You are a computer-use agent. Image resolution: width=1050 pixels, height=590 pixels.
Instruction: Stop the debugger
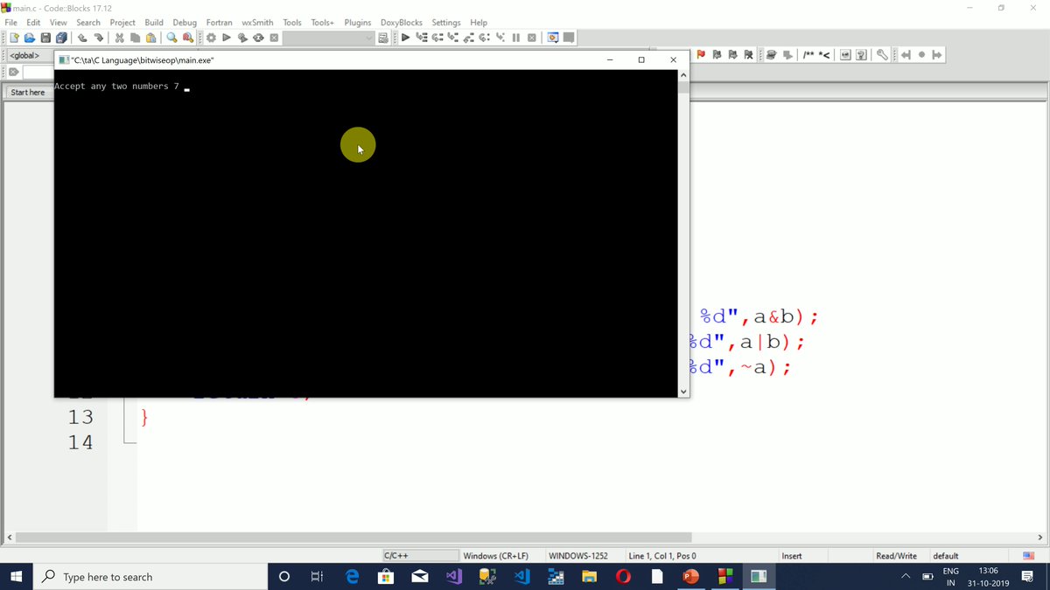(531, 38)
